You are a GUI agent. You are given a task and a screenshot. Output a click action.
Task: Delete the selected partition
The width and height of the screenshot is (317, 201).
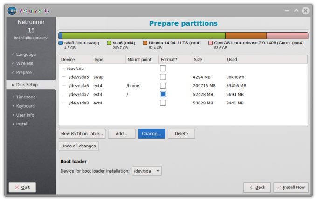point(181,134)
